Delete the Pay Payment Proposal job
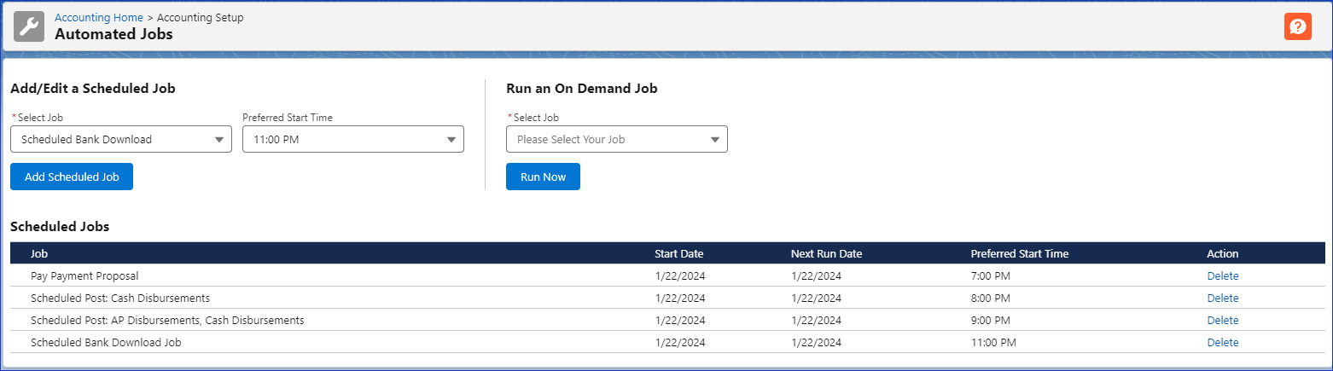The height and width of the screenshot is (371, 1333). click(x=1222, y=276)
